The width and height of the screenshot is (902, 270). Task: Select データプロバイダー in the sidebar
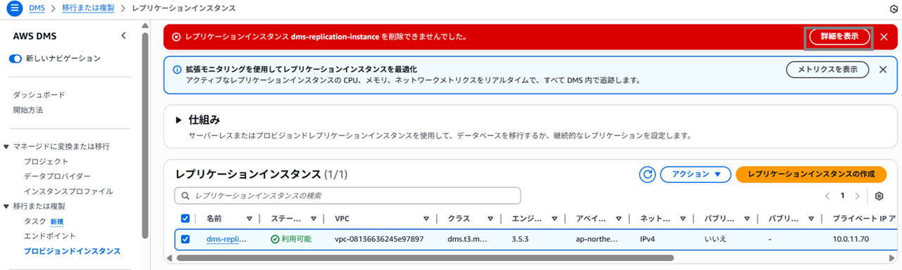click(57, 176)
